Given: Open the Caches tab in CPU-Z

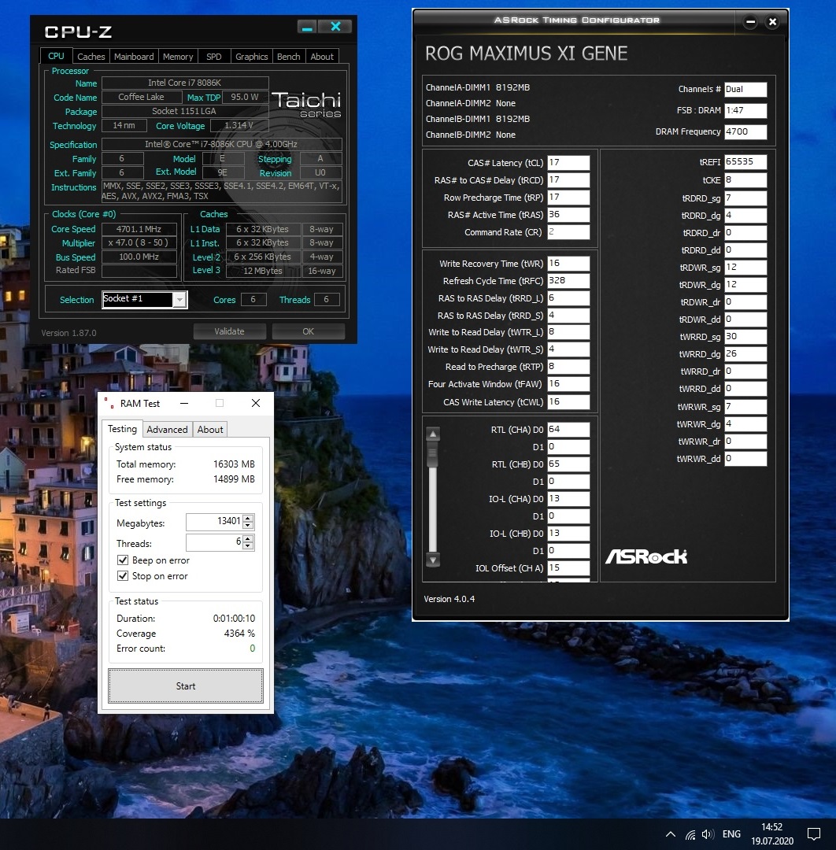Looking at the screenshot, I should 91,57.
